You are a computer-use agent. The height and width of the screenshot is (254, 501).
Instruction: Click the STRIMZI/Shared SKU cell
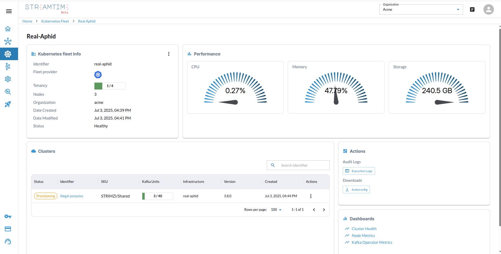[115, 196]
